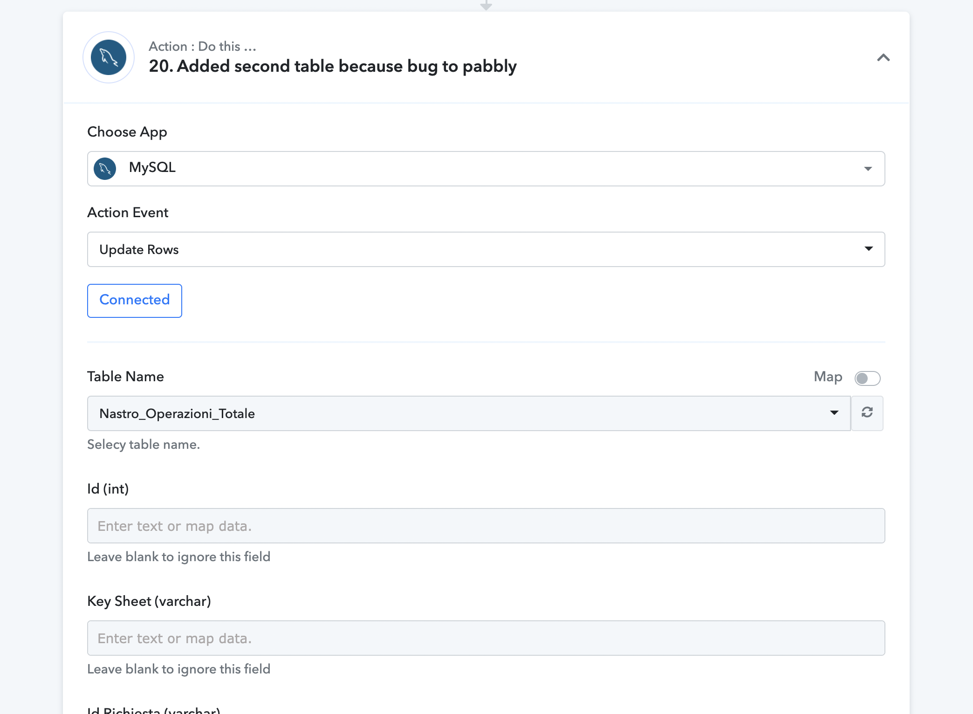The image size is (973, 714).
Task: Open the Choose App MySQL dropdown
Action: tap(486, 168)
